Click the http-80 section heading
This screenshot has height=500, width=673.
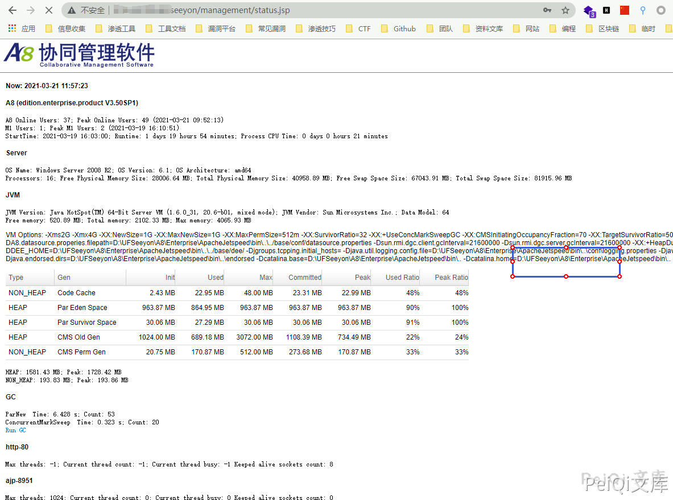(x=17, y=447)
